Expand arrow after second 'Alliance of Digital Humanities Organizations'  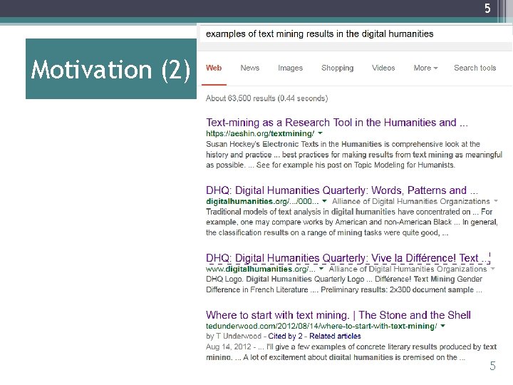tap(493, 269)
